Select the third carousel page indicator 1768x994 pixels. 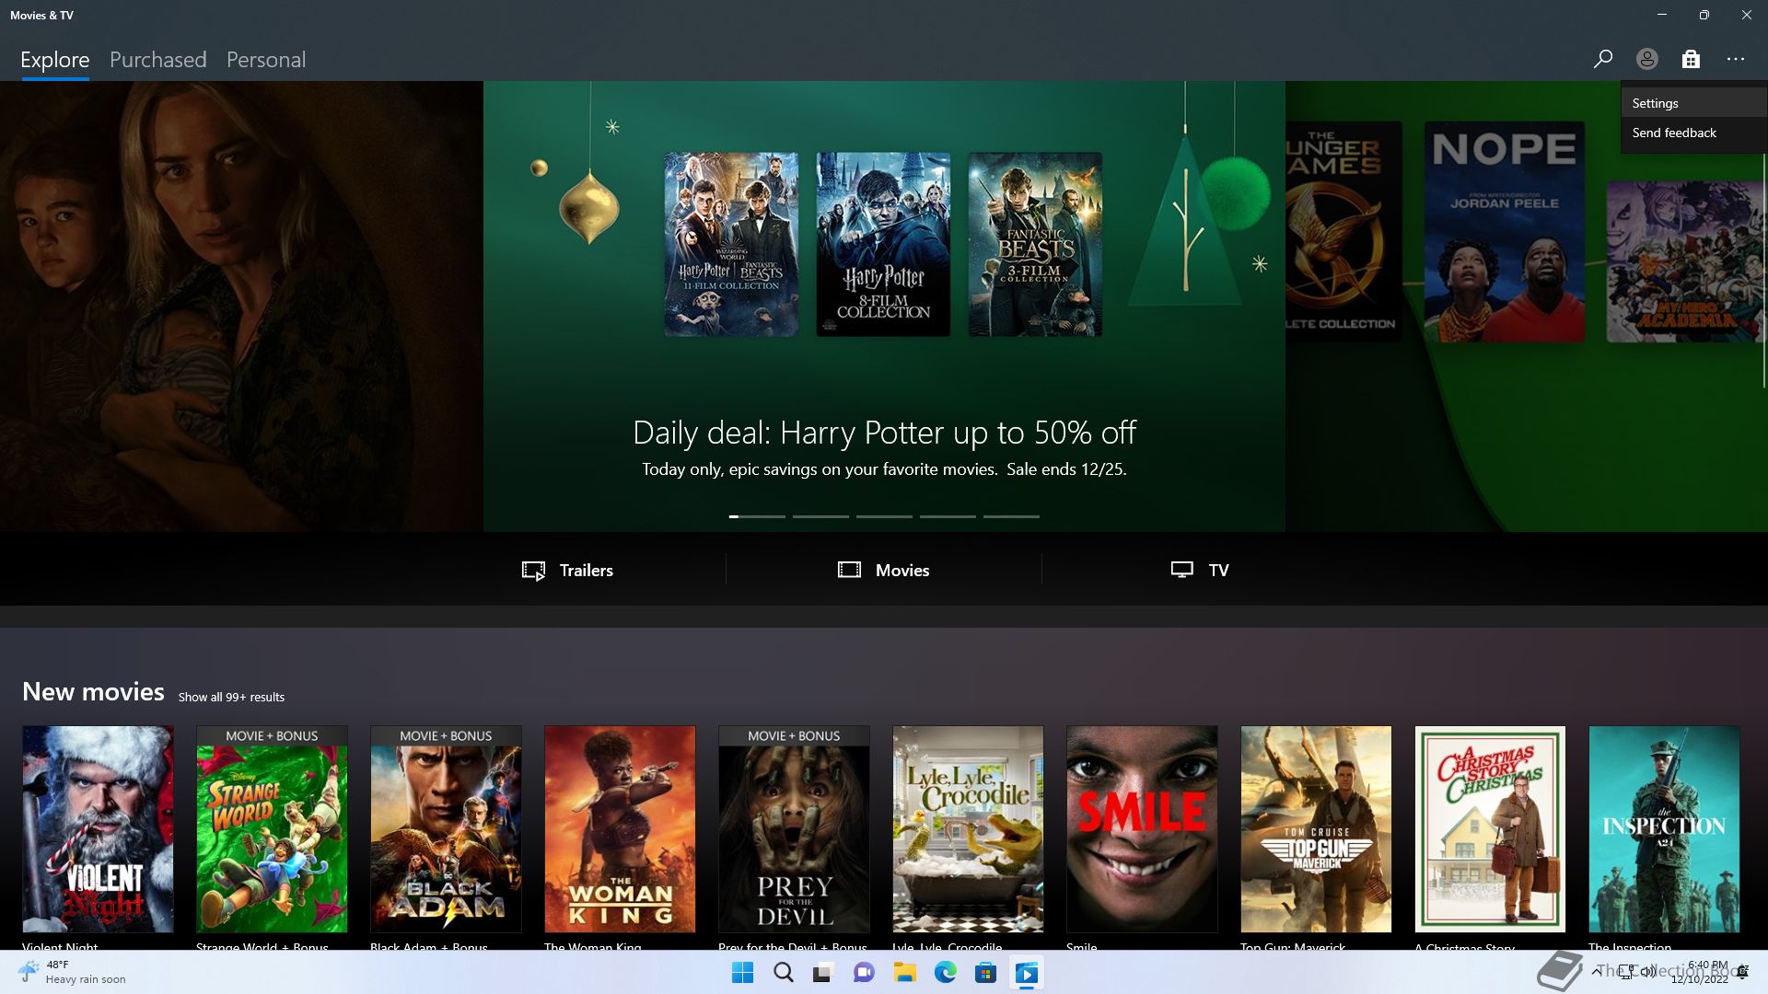pos(884,516)
